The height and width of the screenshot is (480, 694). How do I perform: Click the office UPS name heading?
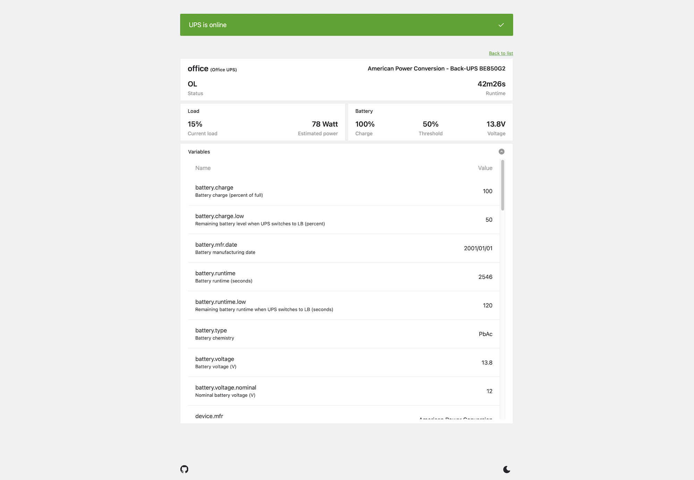click(198, 69)
